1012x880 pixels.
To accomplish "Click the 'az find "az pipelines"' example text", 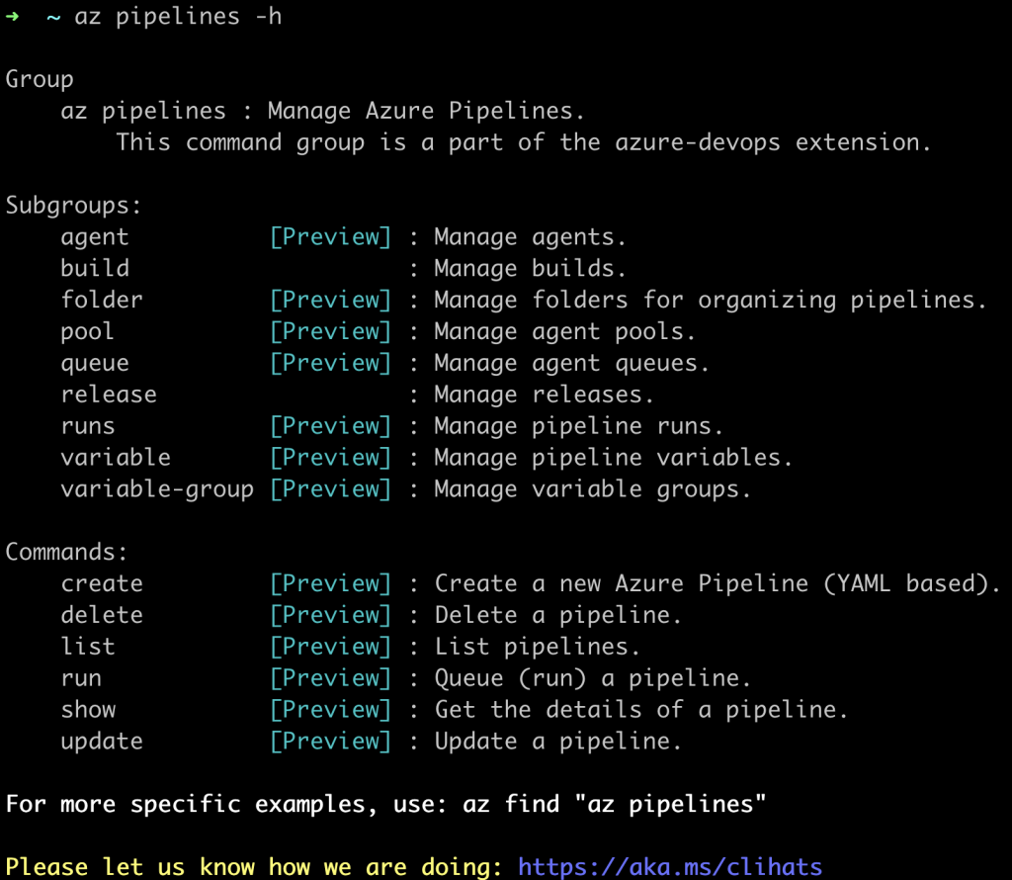I will tap(615, 805).
